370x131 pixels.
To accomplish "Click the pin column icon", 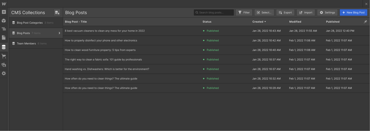I will [365, 22].
